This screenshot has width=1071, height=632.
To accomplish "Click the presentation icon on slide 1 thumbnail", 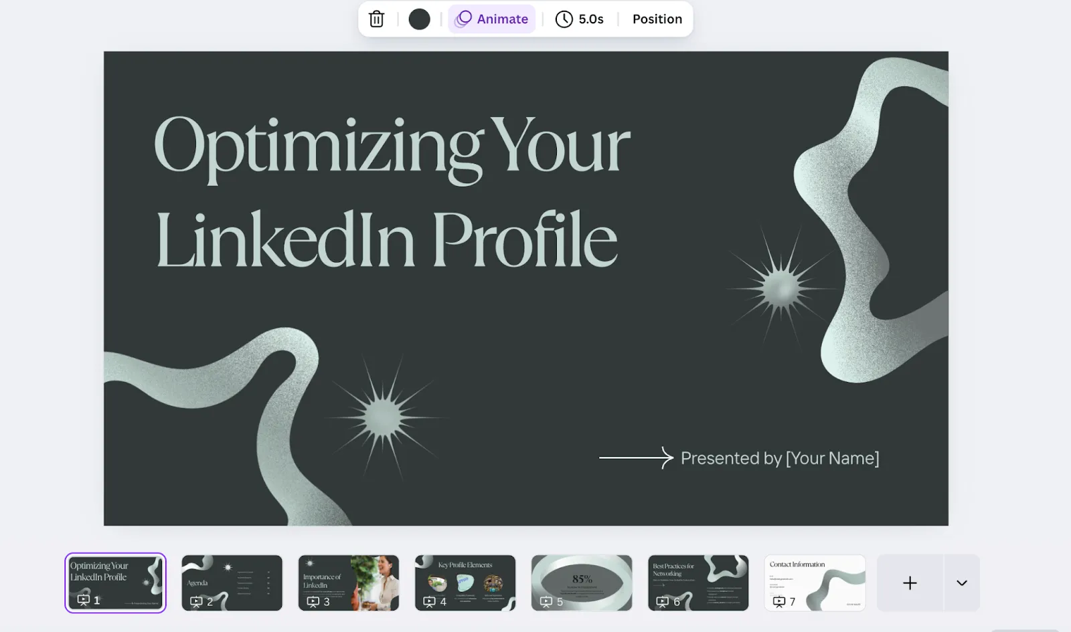I will point(84,600).
